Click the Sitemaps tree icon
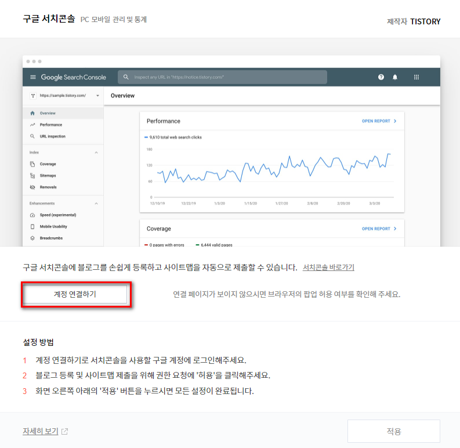460x448 pixels. (x=32, y=176)
